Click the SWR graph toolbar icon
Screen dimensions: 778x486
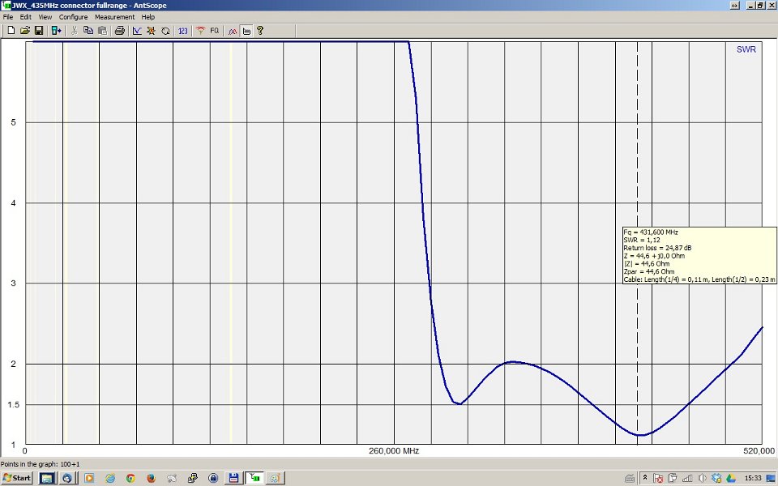[x=137, y=31]
